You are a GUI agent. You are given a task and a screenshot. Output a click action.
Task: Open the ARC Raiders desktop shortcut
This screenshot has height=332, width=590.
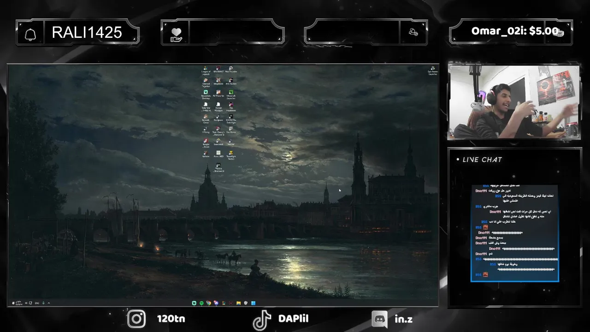[x=231, y=81]
